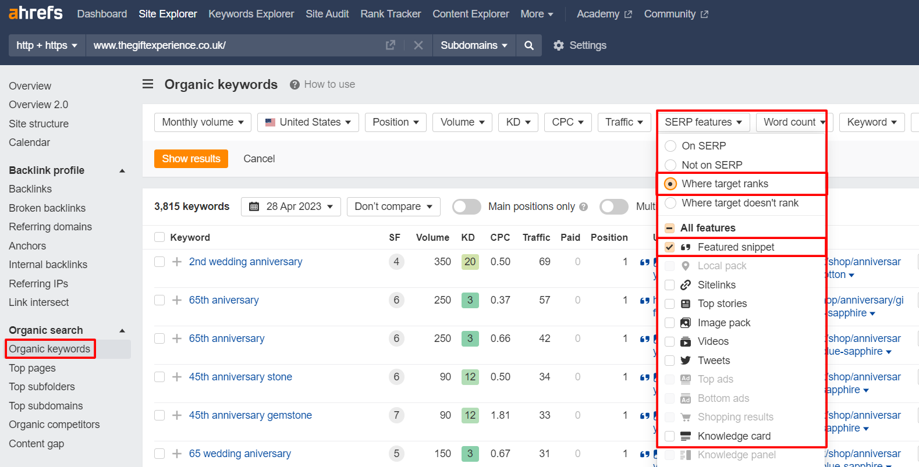Click the Cancel button

pos(259,159)
